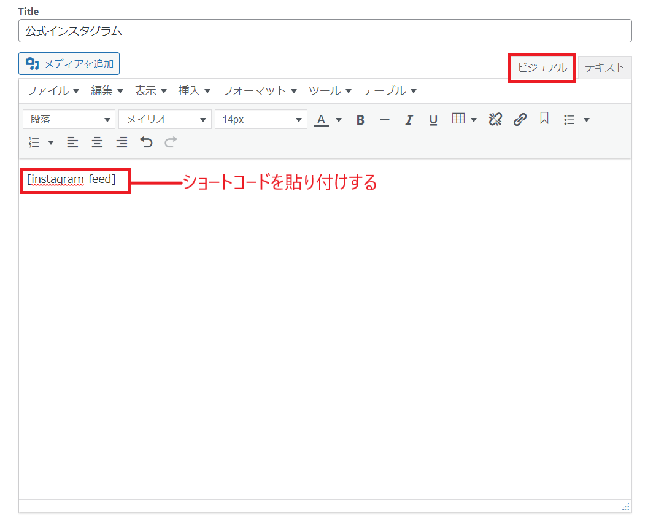Open the 段落 paragraph format dropdown

[69, 120]
